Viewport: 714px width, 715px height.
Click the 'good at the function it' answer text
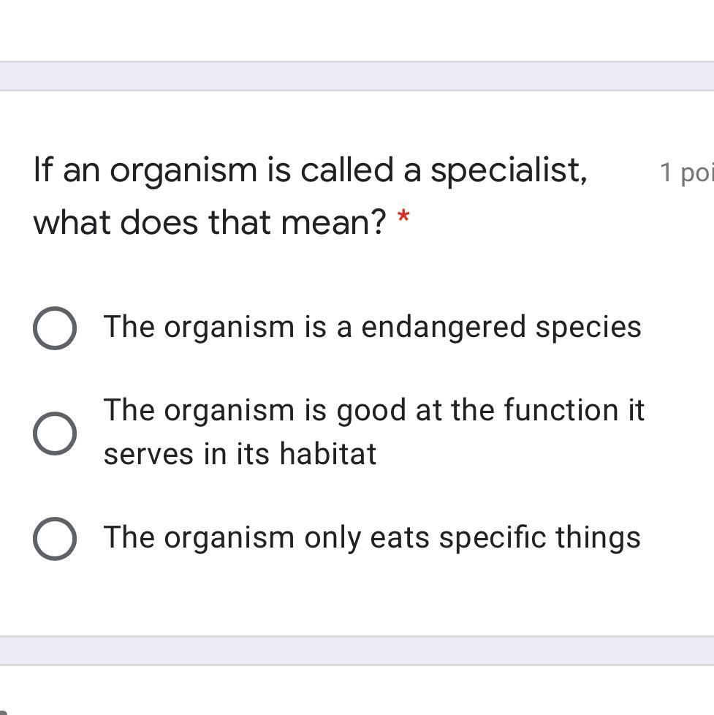pyautogui.click(x=373, y=410)
